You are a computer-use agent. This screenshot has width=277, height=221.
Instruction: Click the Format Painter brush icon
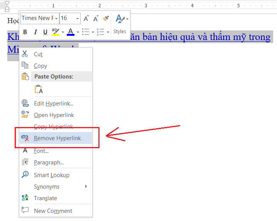(x=106, y=18)
